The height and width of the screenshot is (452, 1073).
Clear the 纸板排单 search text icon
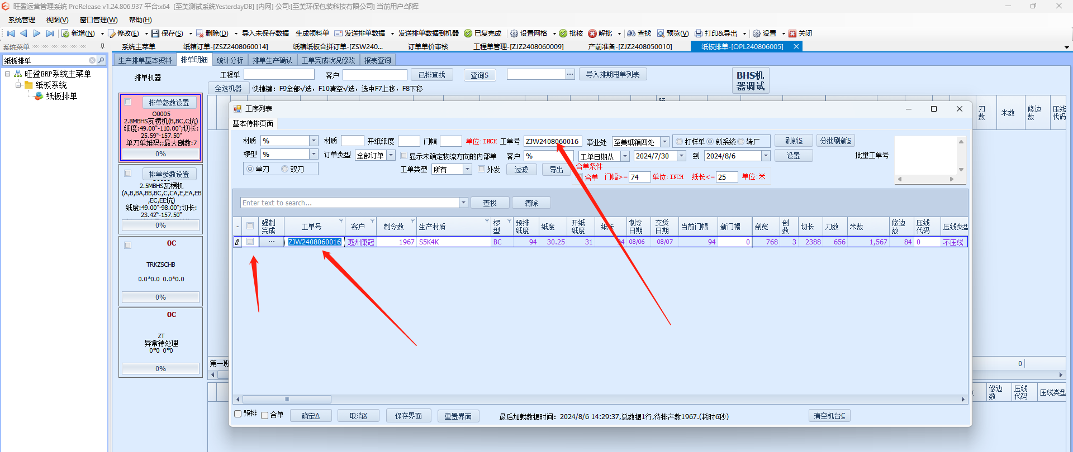92,60
